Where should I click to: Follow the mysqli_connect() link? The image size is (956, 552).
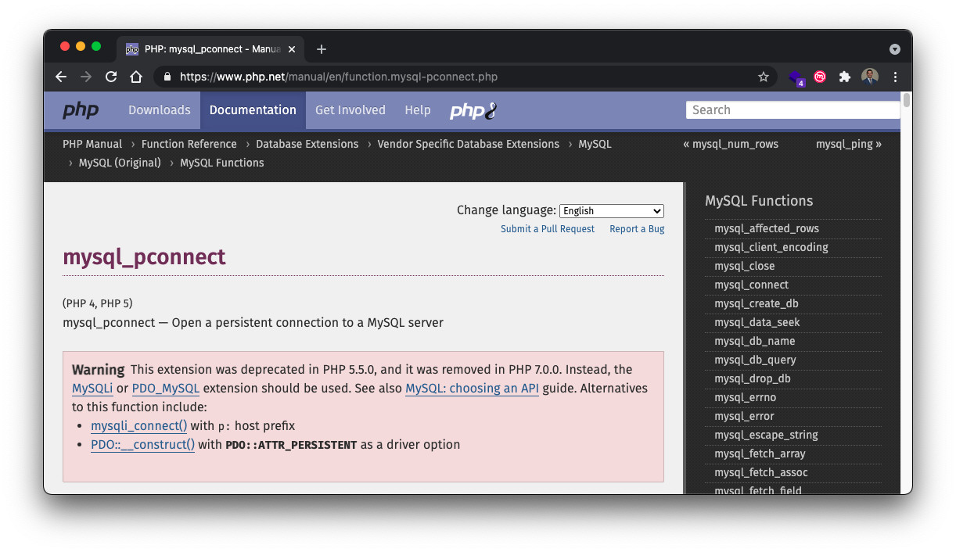pyautogui.click(x=138, y=426)
